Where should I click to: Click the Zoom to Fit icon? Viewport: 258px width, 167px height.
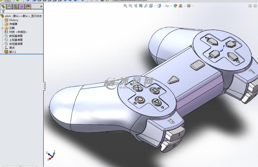coord(125,6)
